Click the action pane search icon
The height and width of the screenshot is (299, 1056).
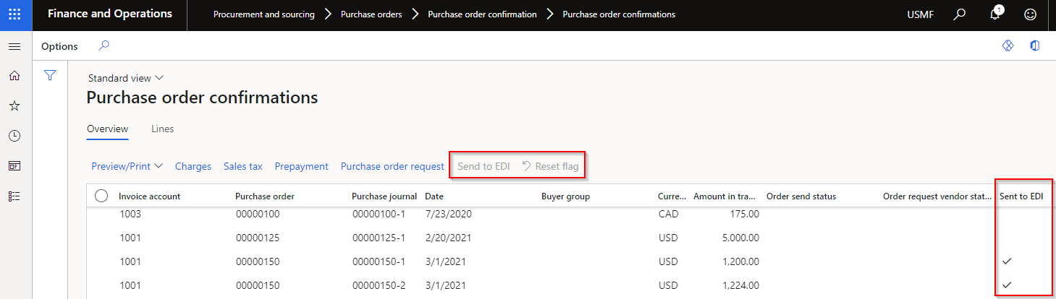click(104, 45)
